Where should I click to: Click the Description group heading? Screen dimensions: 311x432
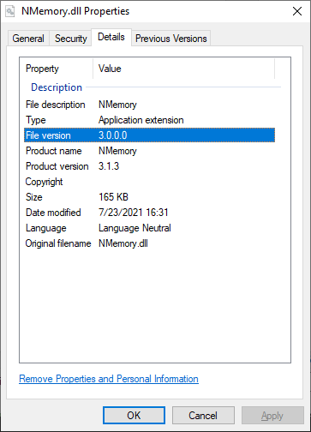click(57, 87)
